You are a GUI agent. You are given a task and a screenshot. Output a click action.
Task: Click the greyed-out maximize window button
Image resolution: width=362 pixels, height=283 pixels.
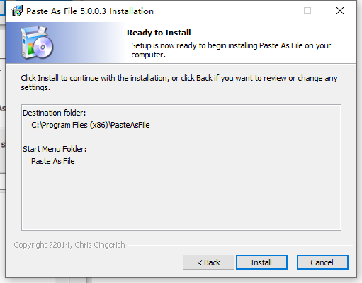(307, 11)
